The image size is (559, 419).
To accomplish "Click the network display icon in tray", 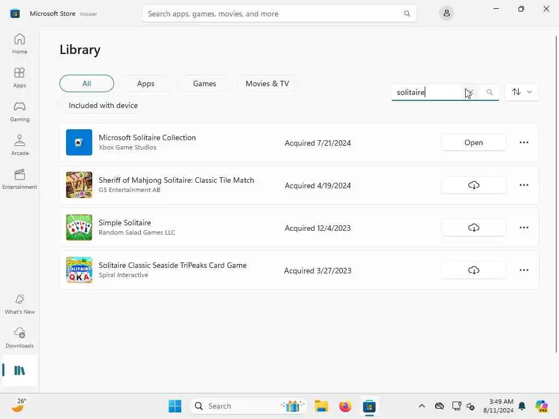I will 456,406.
